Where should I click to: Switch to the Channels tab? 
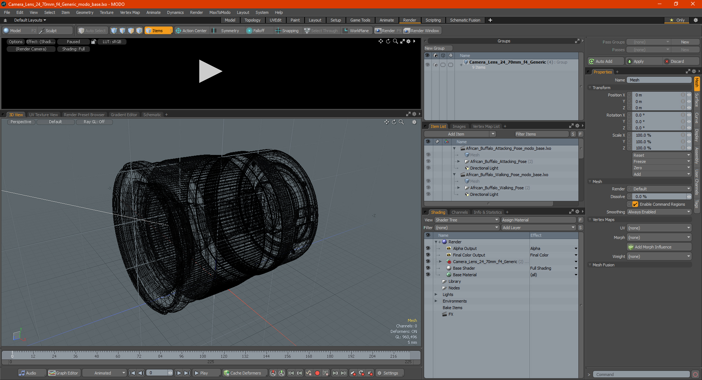(459, 212)
